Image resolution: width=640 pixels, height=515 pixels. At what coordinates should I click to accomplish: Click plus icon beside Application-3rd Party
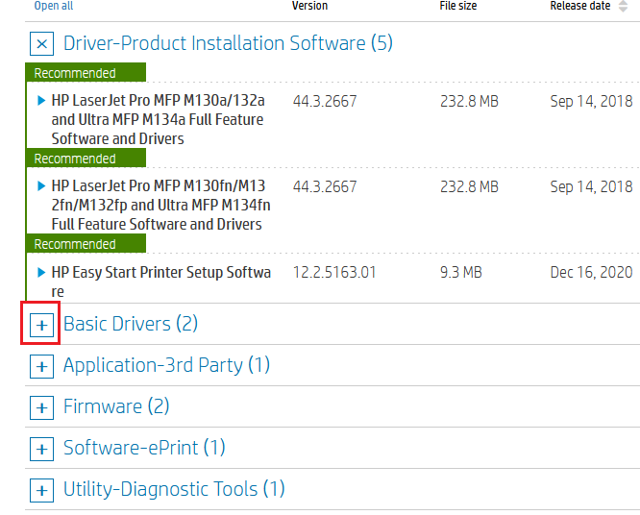coord(41,366)
